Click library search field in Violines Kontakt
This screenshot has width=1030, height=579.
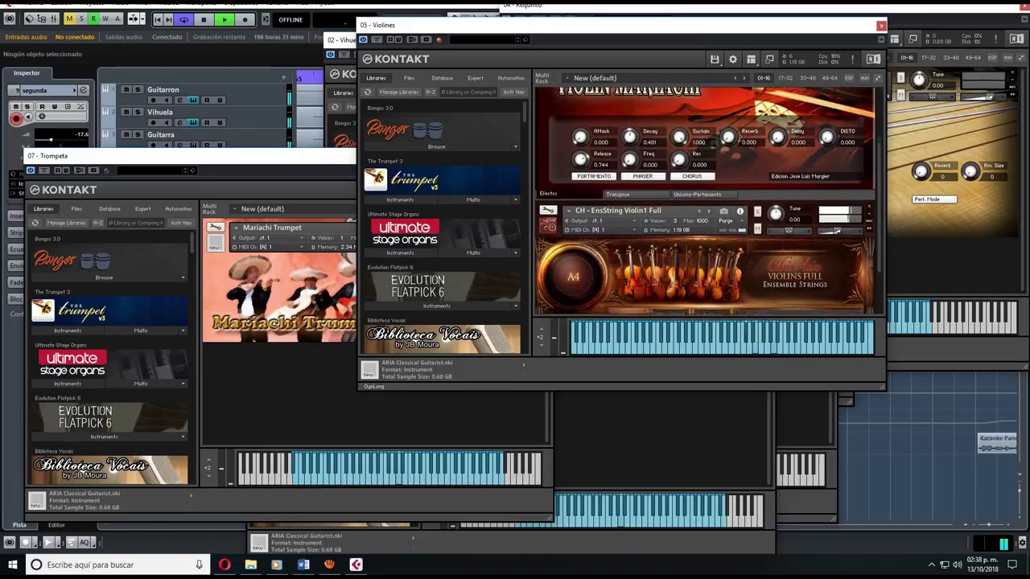[468, 92]
